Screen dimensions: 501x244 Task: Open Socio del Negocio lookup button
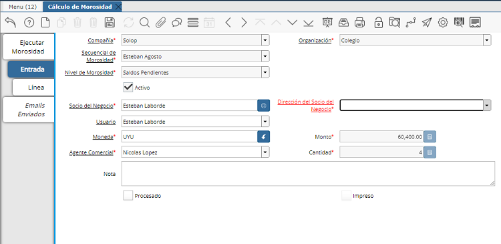264,106
